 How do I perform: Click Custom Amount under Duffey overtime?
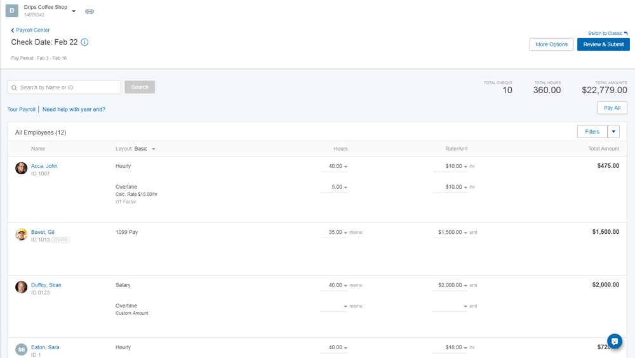131,313
